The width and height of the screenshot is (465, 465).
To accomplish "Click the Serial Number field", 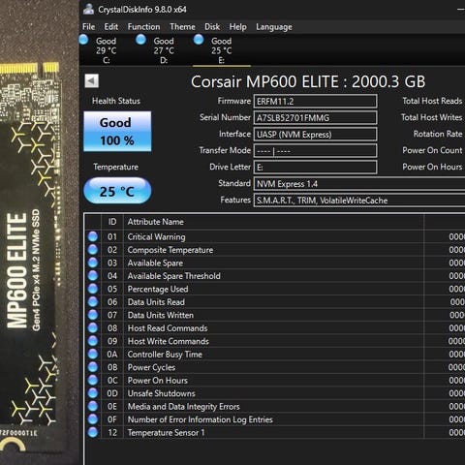I will tap(315, 117).
